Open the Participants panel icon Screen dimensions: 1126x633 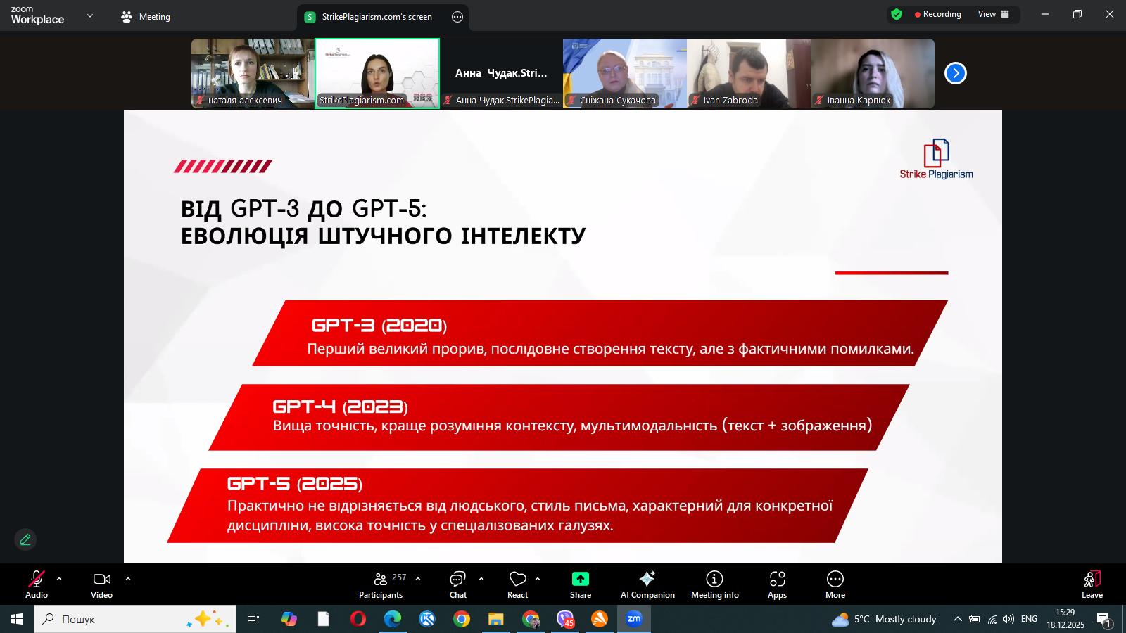[380, 579]
